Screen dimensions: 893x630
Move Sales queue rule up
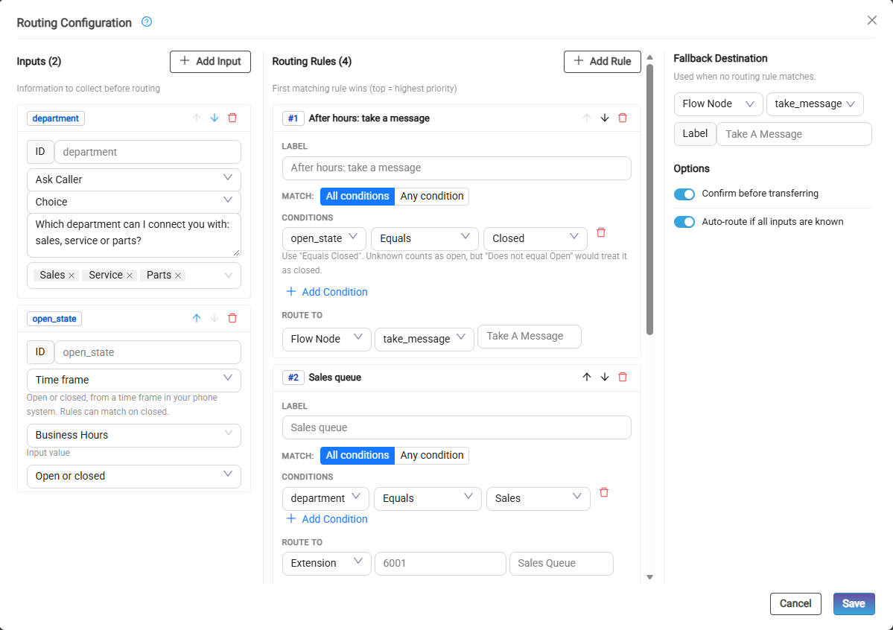(587, 377)
